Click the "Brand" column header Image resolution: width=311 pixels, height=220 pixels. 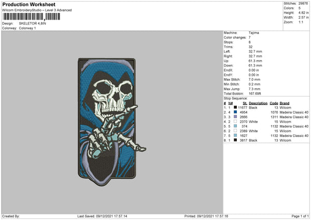point(285,103)
